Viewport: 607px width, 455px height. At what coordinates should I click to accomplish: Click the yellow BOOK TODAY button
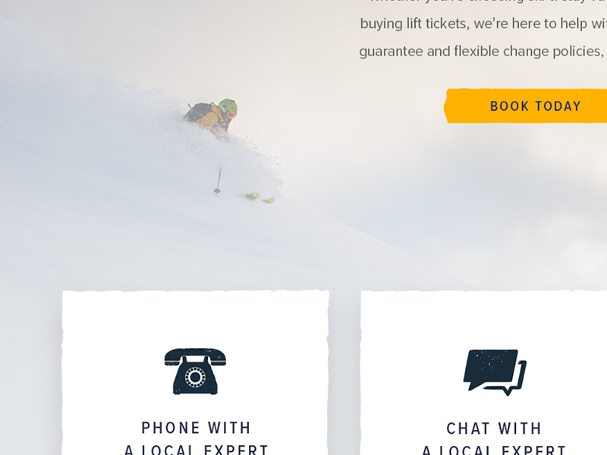[x=525, y=106]
